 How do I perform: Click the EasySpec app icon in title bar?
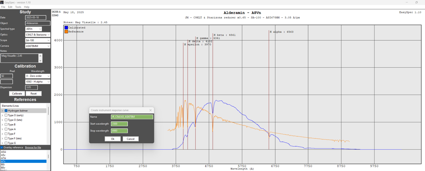coord(2,2)
